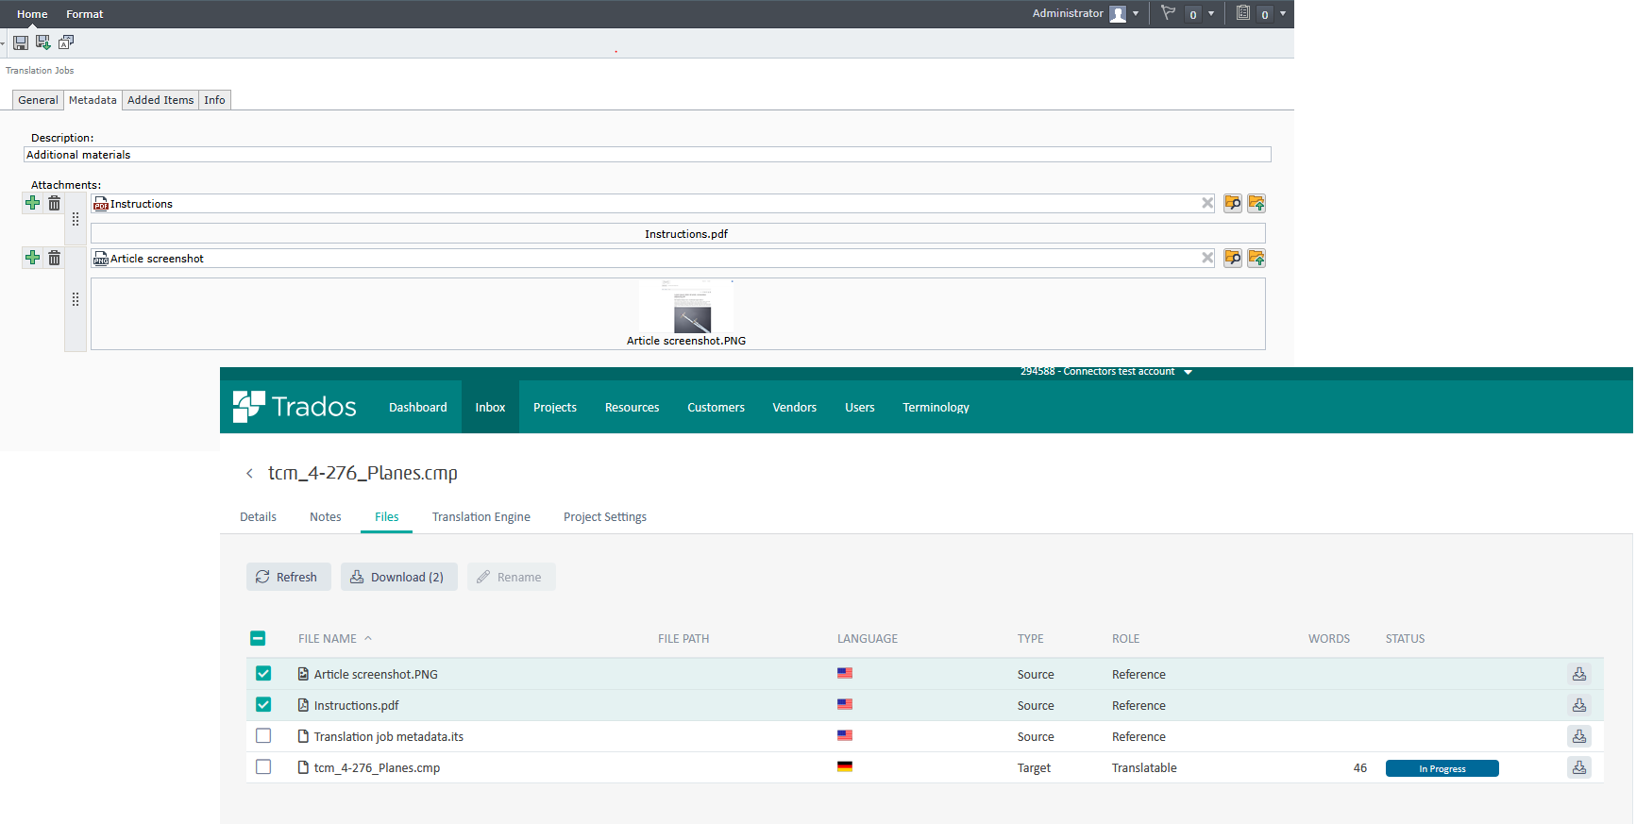
Task: Open the Projects menu in Trados
Action: [554, 408]
